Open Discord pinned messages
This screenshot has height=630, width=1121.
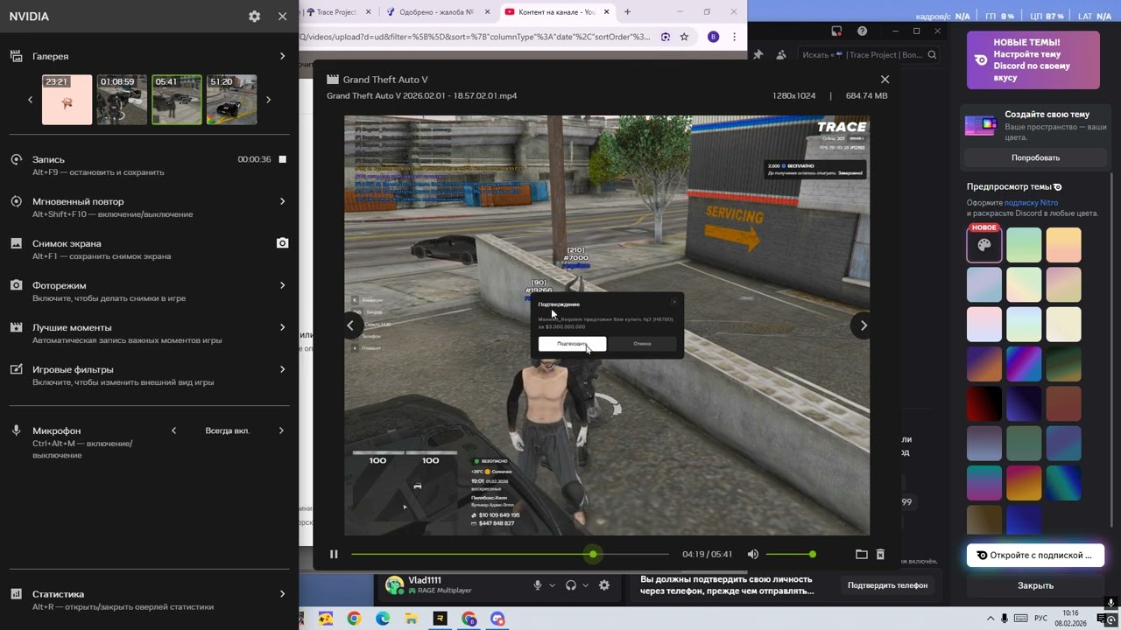coord(758,54)
